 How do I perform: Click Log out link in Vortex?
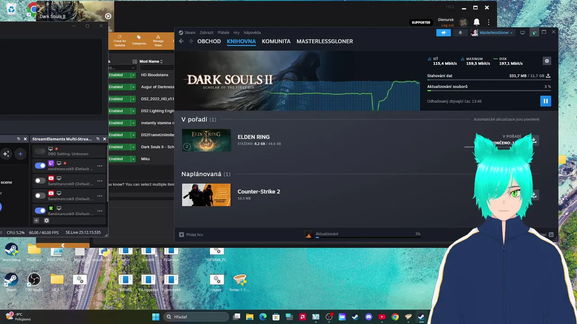(x=447, y=25)
